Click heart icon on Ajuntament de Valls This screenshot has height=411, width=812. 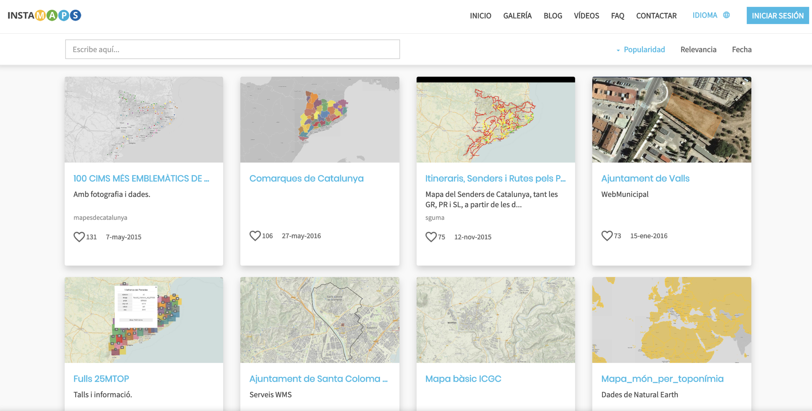tap(607, 236)
